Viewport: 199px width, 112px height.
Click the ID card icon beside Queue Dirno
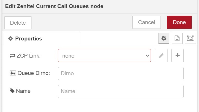tap(13, 73)
